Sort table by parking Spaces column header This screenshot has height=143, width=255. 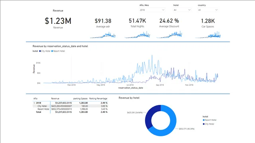tap(80, 99)
